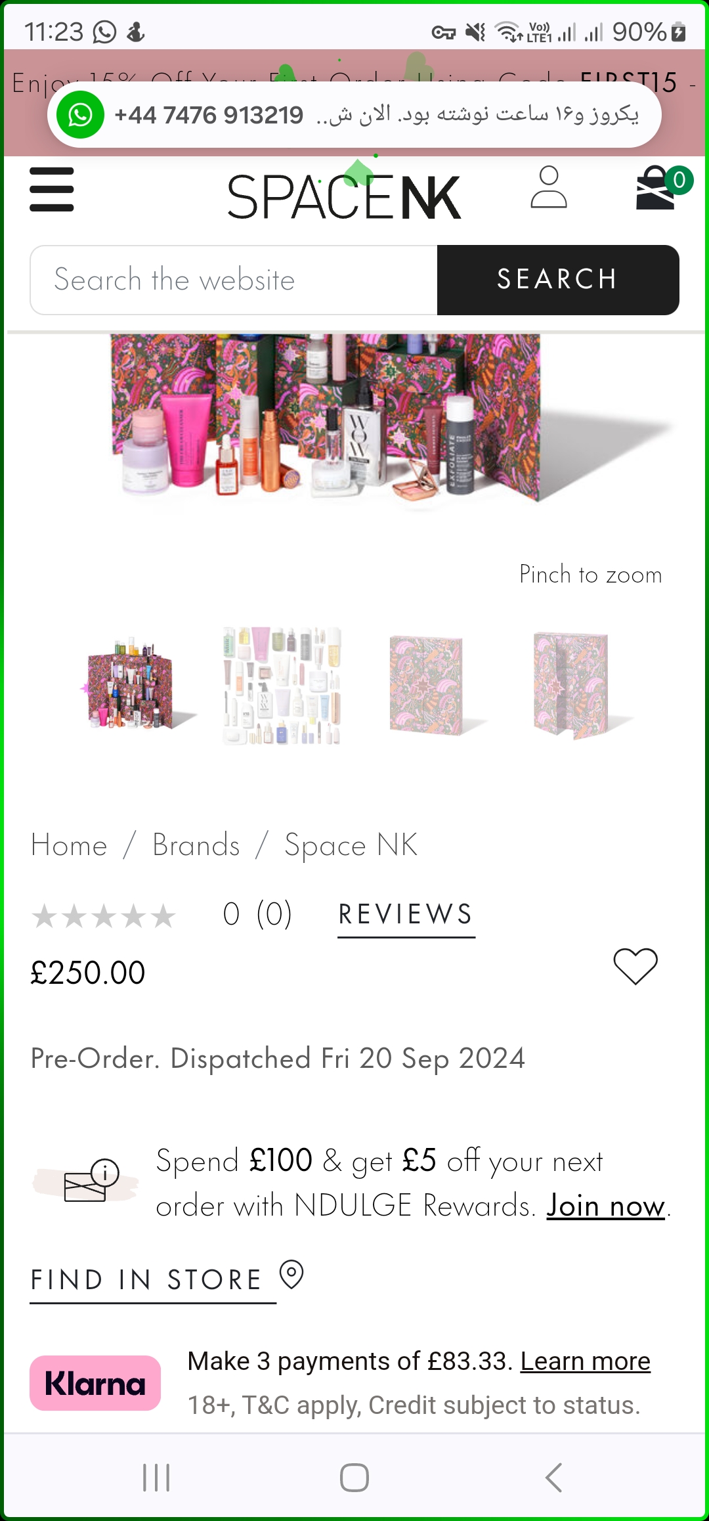Focus the Search the website field
The width and height of the screenshot is (709, 1521).
[234, 280]
